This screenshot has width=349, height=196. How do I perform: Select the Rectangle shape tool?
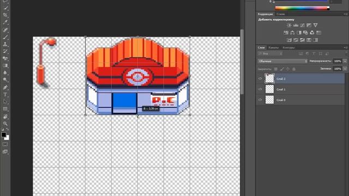[5, 109]
